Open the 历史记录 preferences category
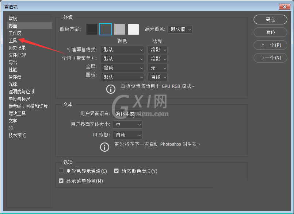Screen dimensions: 294x214 click(30, 48)
